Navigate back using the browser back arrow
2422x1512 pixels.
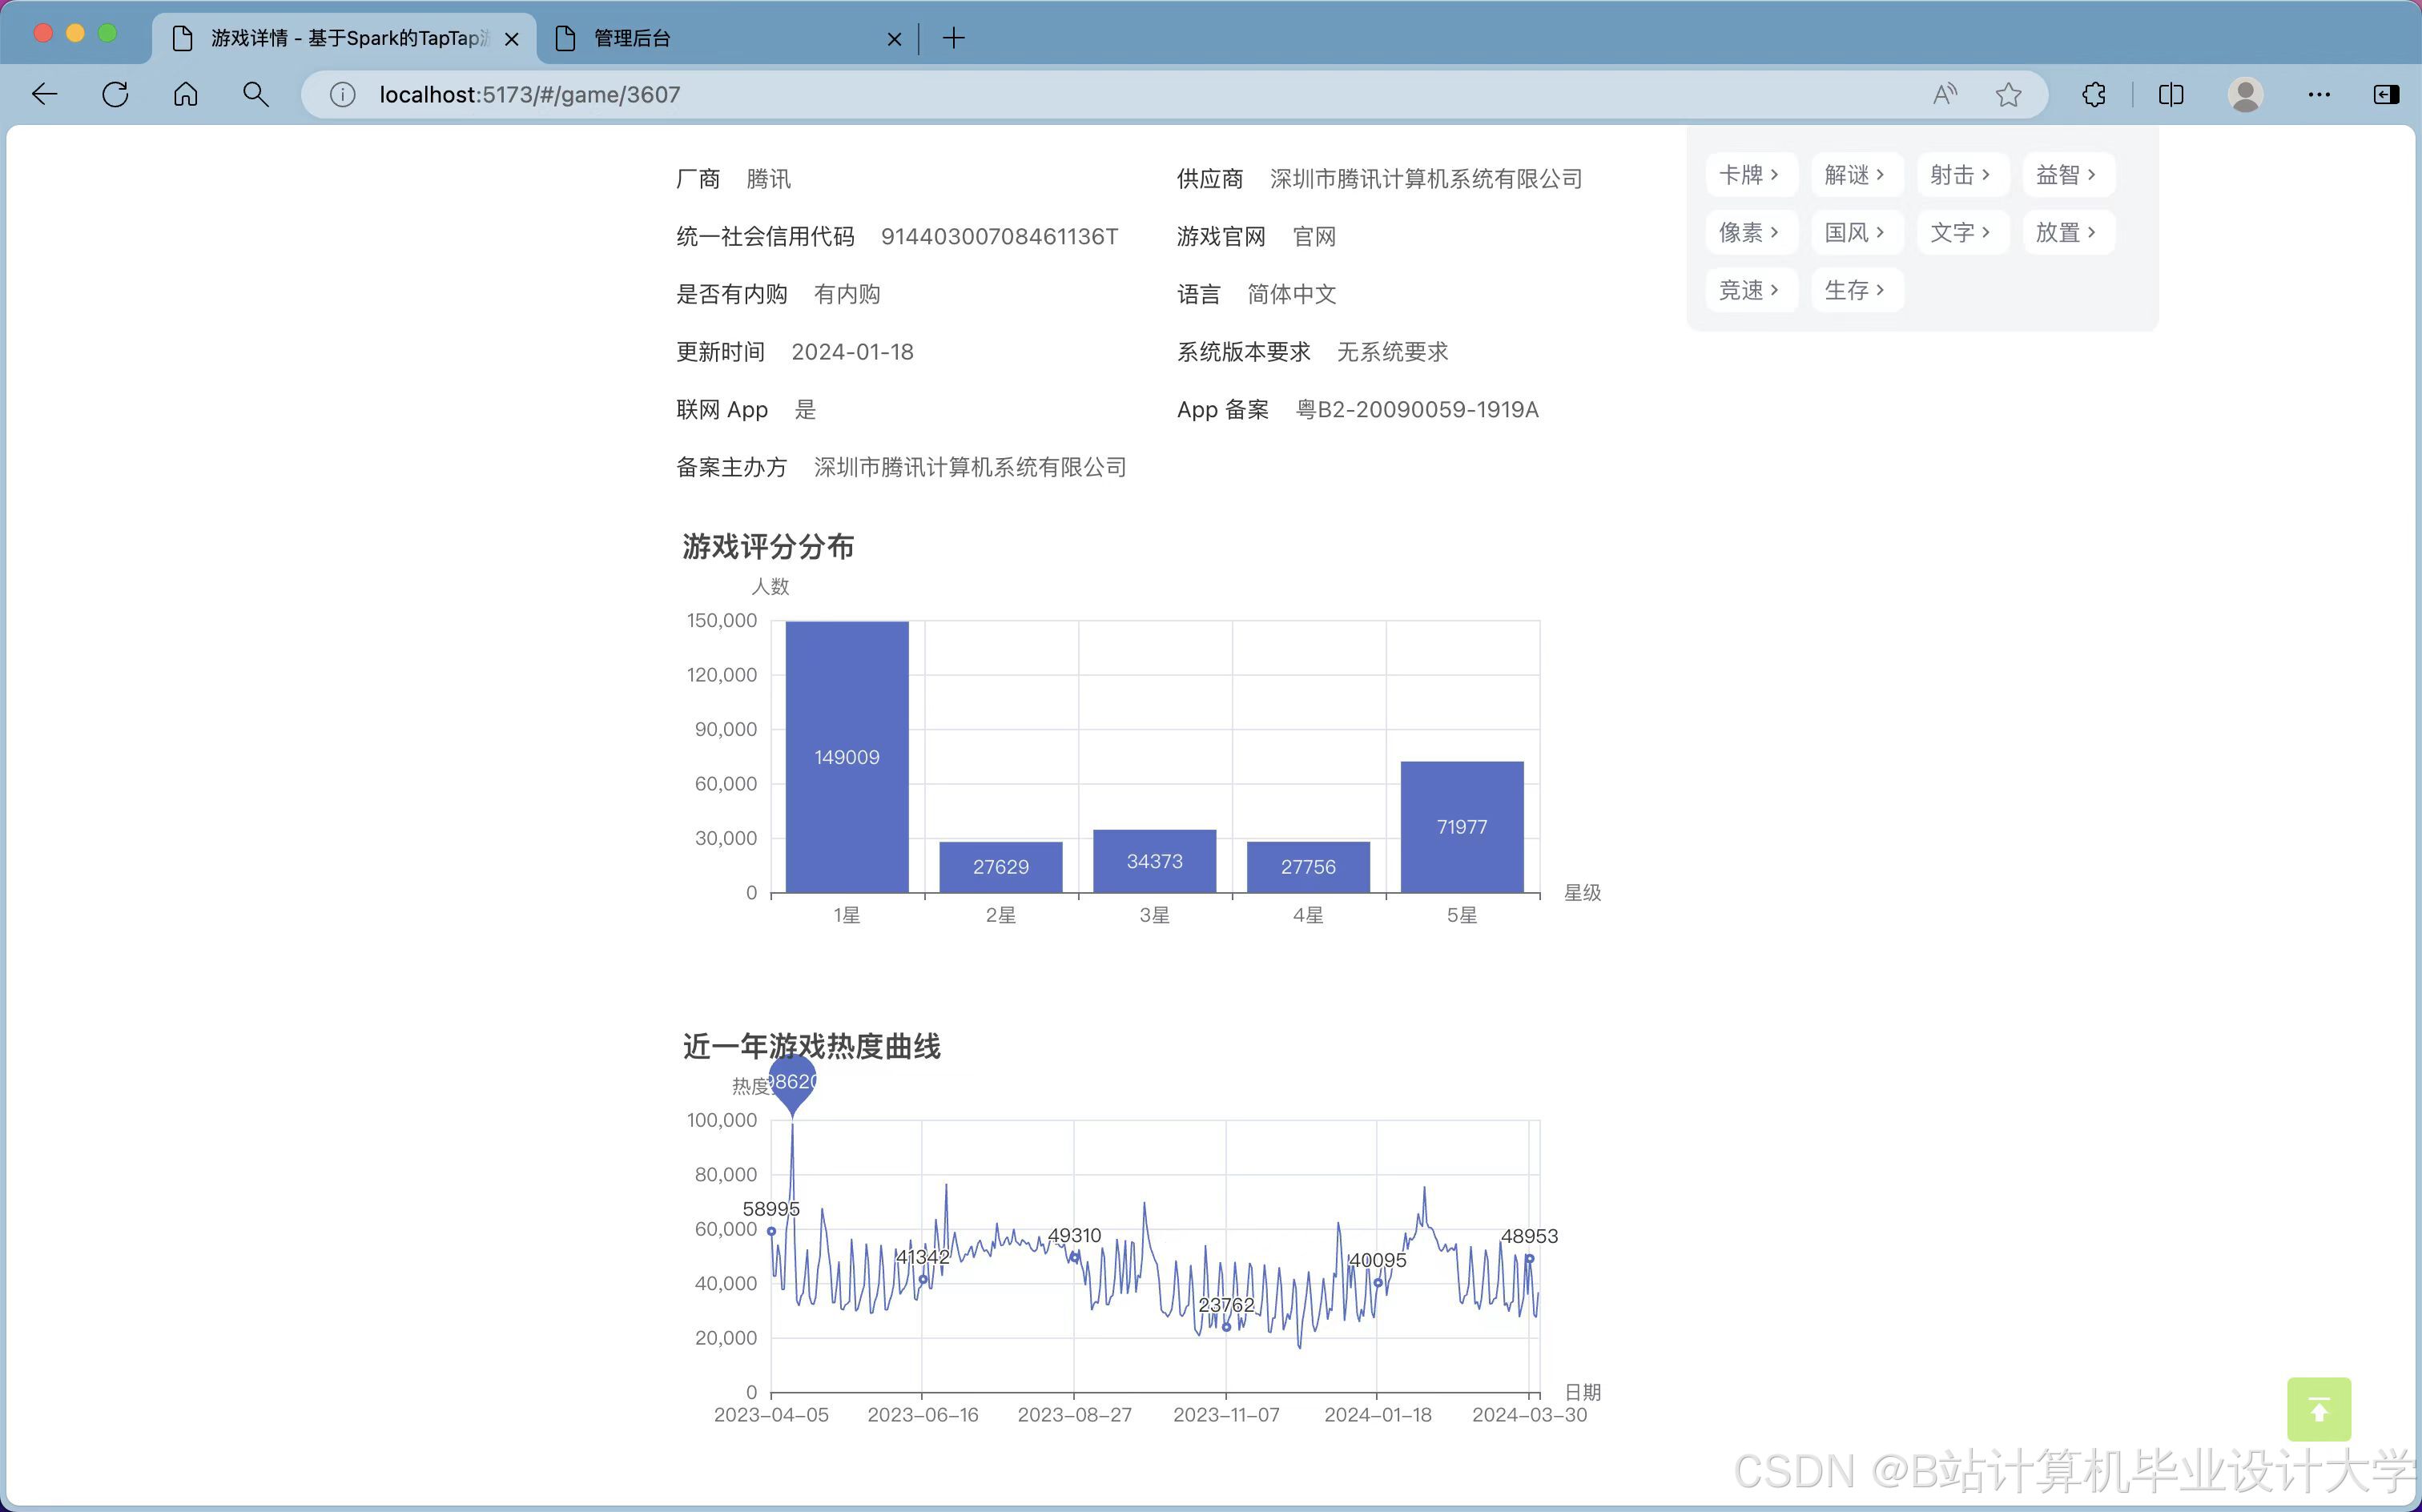(x=44, y=94)
